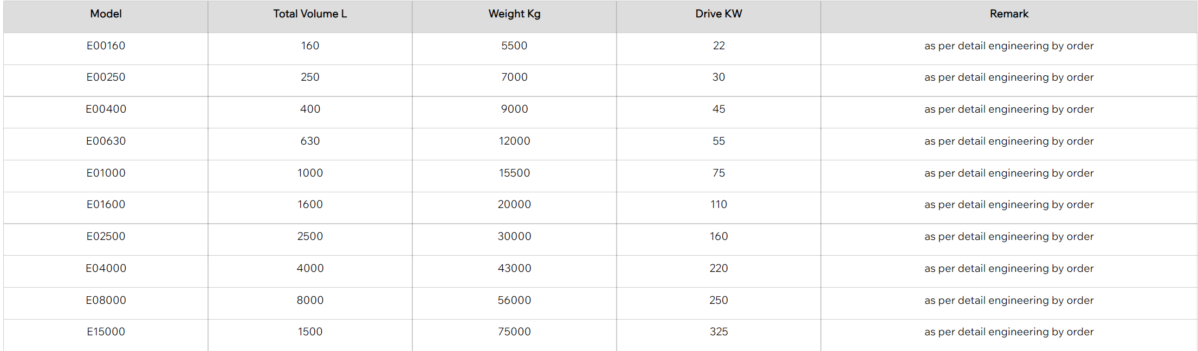
Task: Select the Drive KW column header
Action: point(718,14)
